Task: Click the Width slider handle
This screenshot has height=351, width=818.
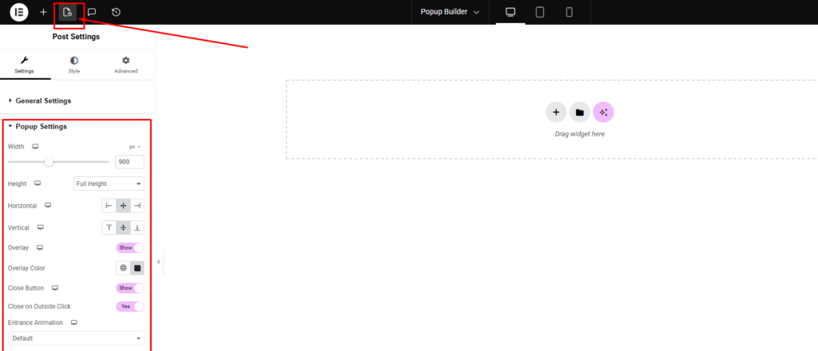Action: click(x=50, y=162)
